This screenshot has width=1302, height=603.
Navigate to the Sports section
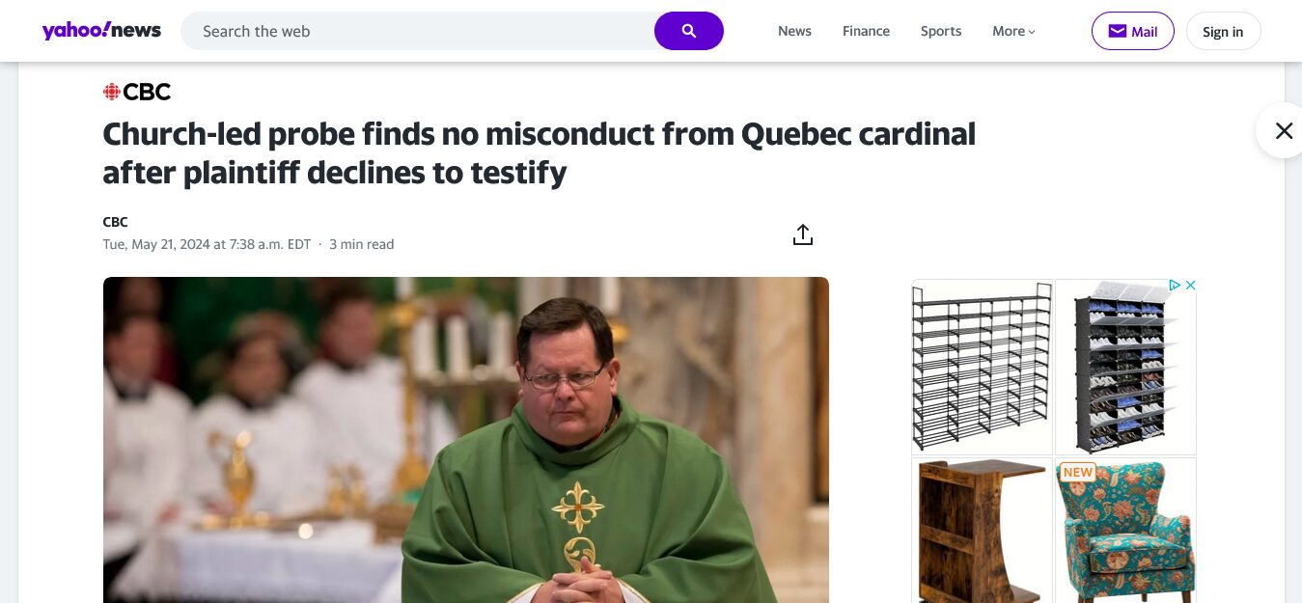[x=941, y=31]
